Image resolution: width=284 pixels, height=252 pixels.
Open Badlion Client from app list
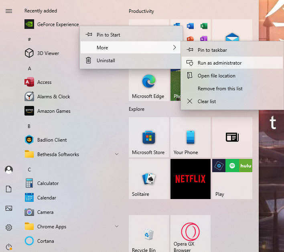pyautogui.click(x=52, y=140)
